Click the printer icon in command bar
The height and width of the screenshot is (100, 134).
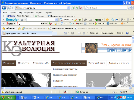[84, 33]
